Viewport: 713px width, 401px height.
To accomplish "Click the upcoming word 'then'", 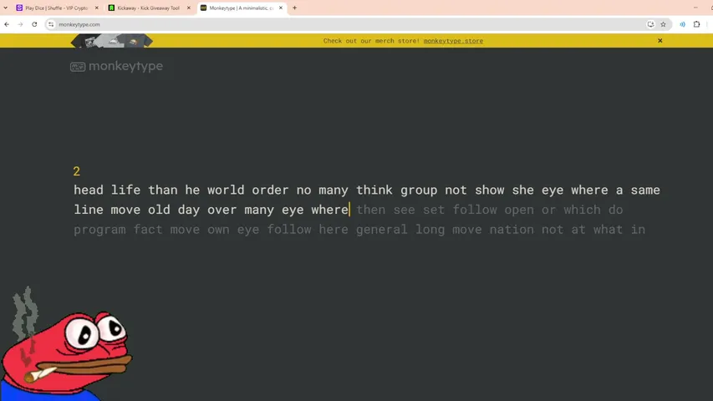I will tap(370, 210).
